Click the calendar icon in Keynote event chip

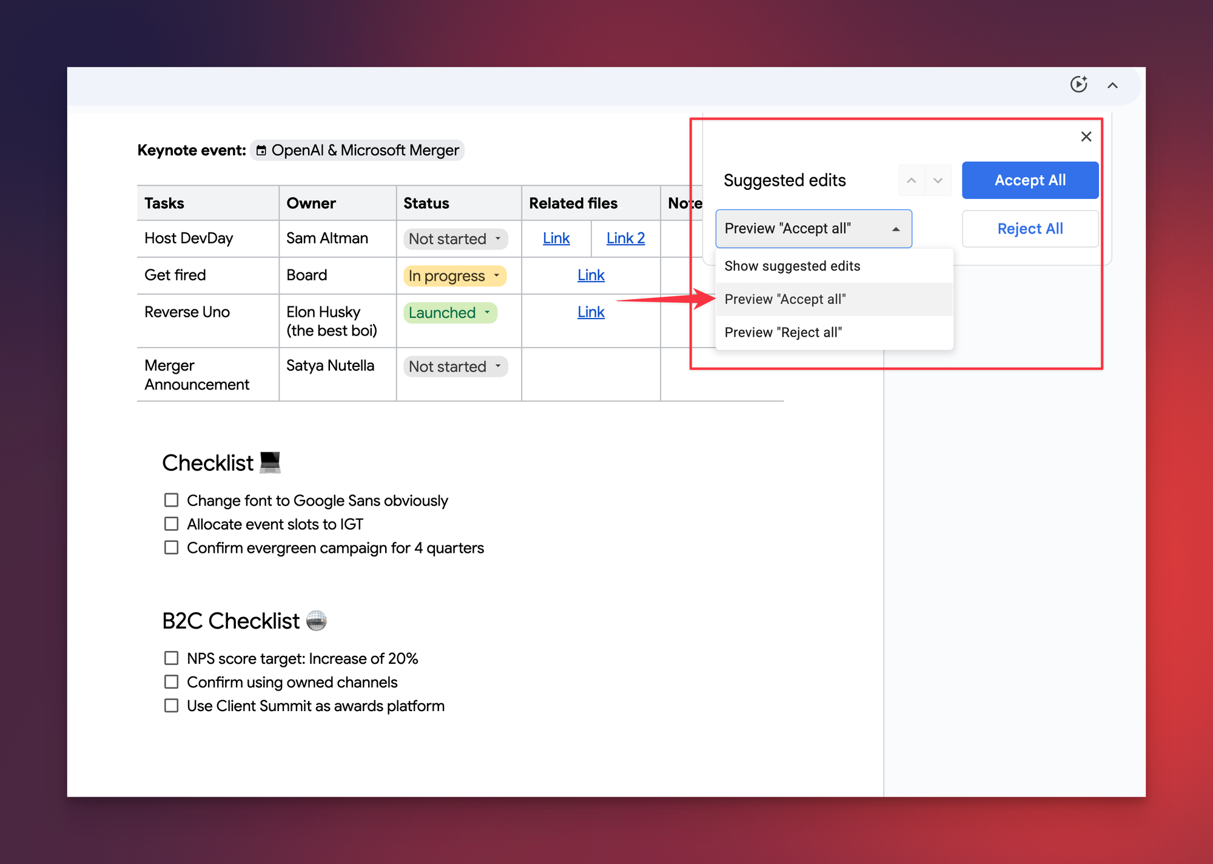261,150
